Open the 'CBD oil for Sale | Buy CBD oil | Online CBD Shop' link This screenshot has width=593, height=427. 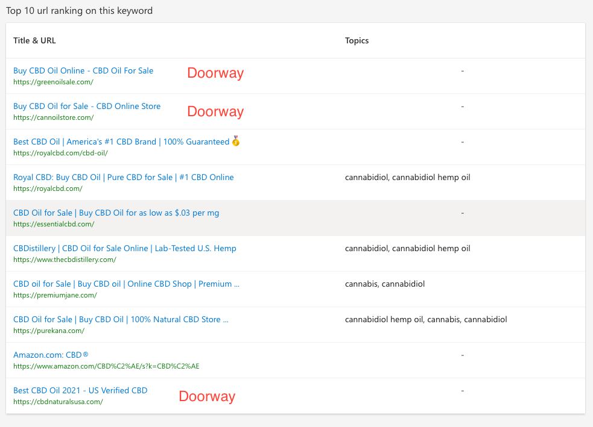(126, 284)
